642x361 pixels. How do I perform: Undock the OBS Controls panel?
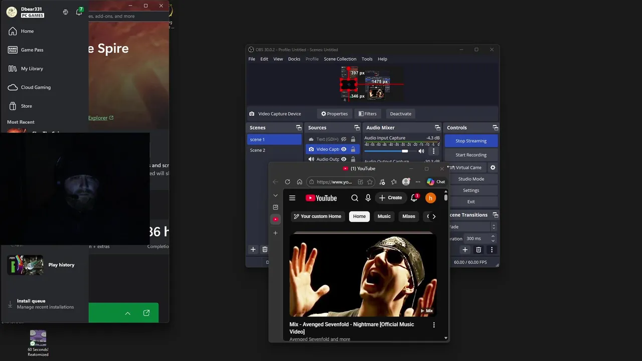pos(495,128)
